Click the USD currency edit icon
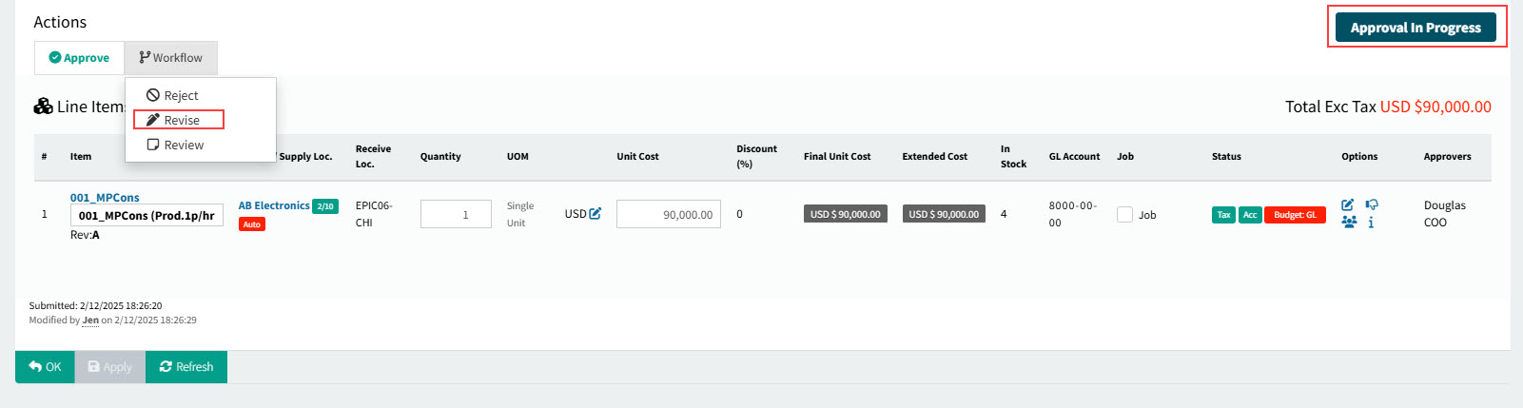 pyautogui.click(x=595, y=214)
